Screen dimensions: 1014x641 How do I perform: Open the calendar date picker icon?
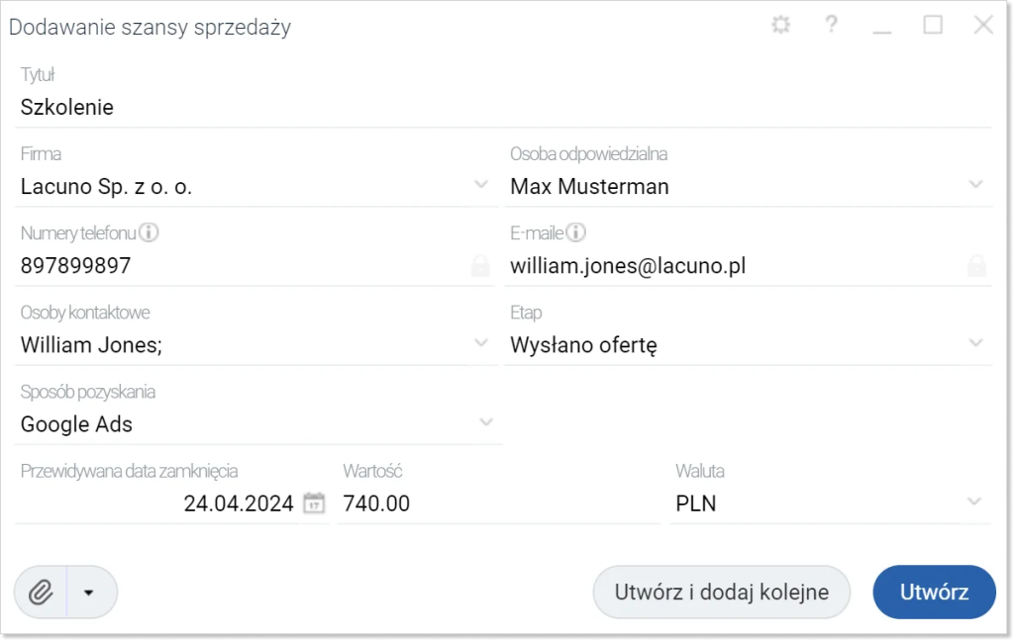314,503
